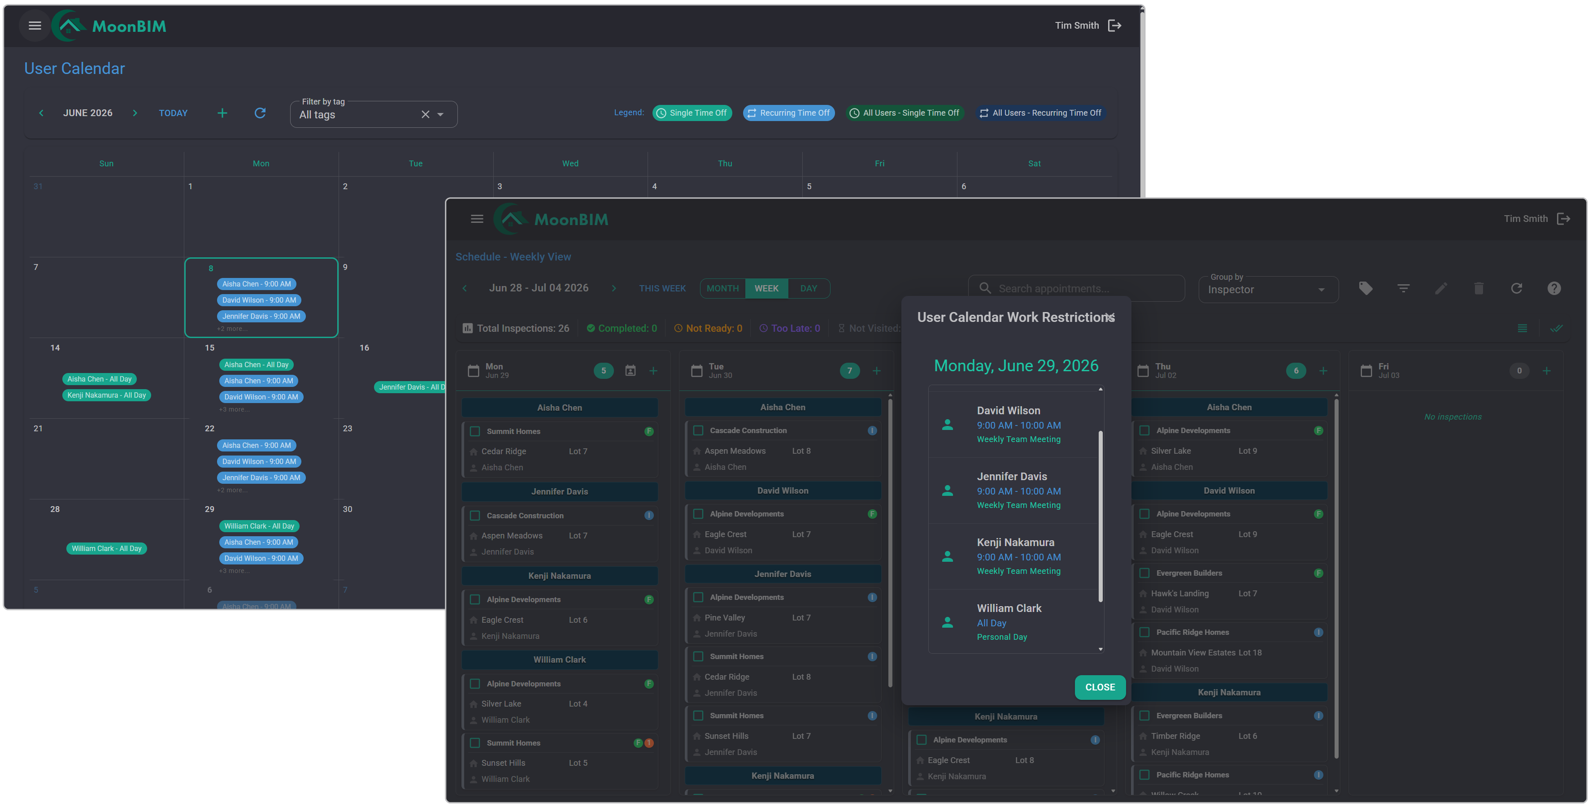1592x807 pixels.
Task: Add inspection on Tue Jun 30 column
Action: pos(876,371)
